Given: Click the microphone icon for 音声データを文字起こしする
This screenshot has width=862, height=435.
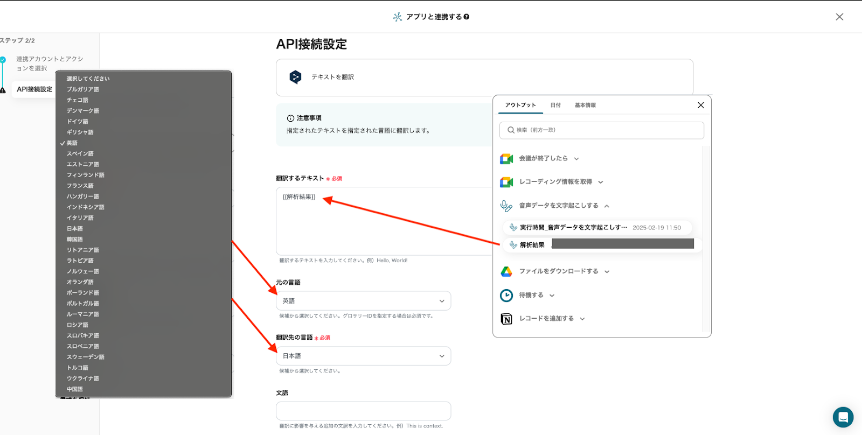Looking at the screenshot, I should coord(506,206).
